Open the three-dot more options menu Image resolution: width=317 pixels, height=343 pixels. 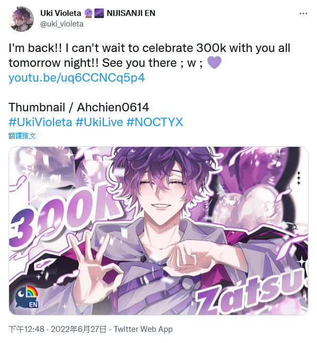[x=303, y=14]
